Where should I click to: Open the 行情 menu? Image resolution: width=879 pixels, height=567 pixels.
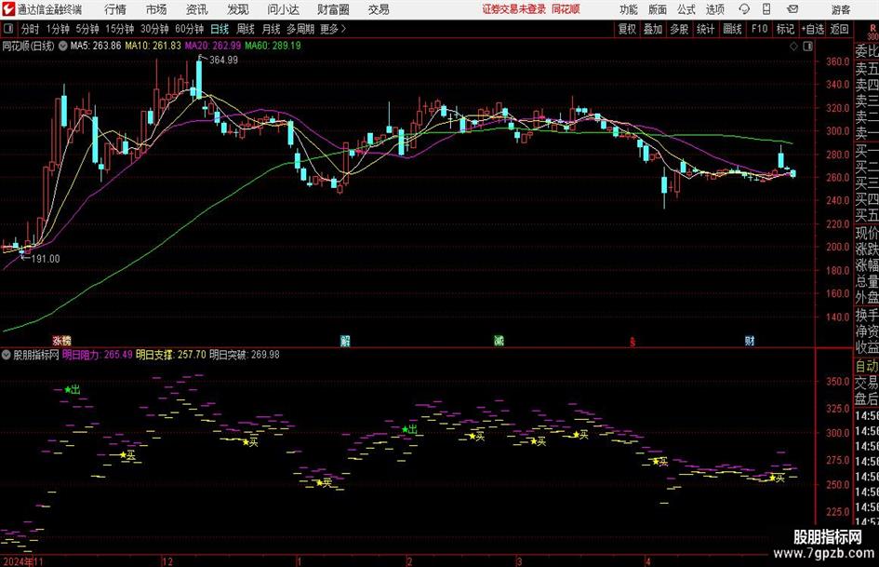[115, 9]
